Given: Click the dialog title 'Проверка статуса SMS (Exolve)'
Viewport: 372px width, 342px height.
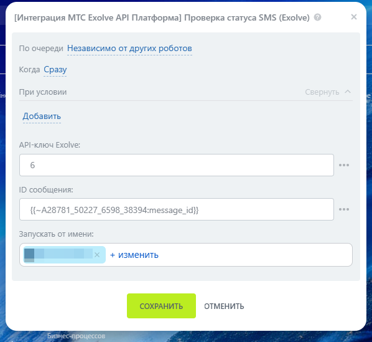Looking at the screenshot, I should 247,17.
